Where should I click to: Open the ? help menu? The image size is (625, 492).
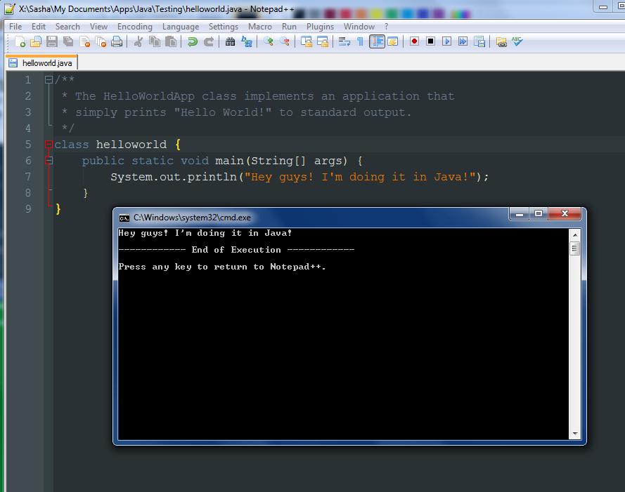386,27
